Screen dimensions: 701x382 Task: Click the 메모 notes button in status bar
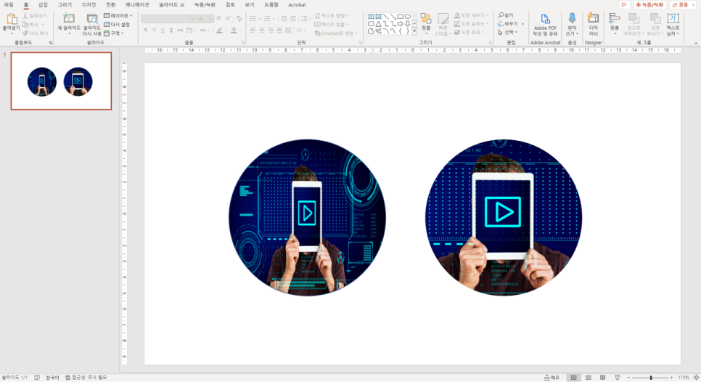(x=552, y=378)
